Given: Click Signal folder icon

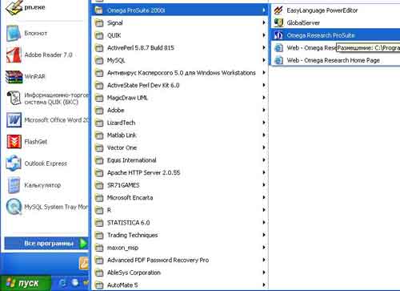Looking at the screenshot, I should (x=99, y=23).
